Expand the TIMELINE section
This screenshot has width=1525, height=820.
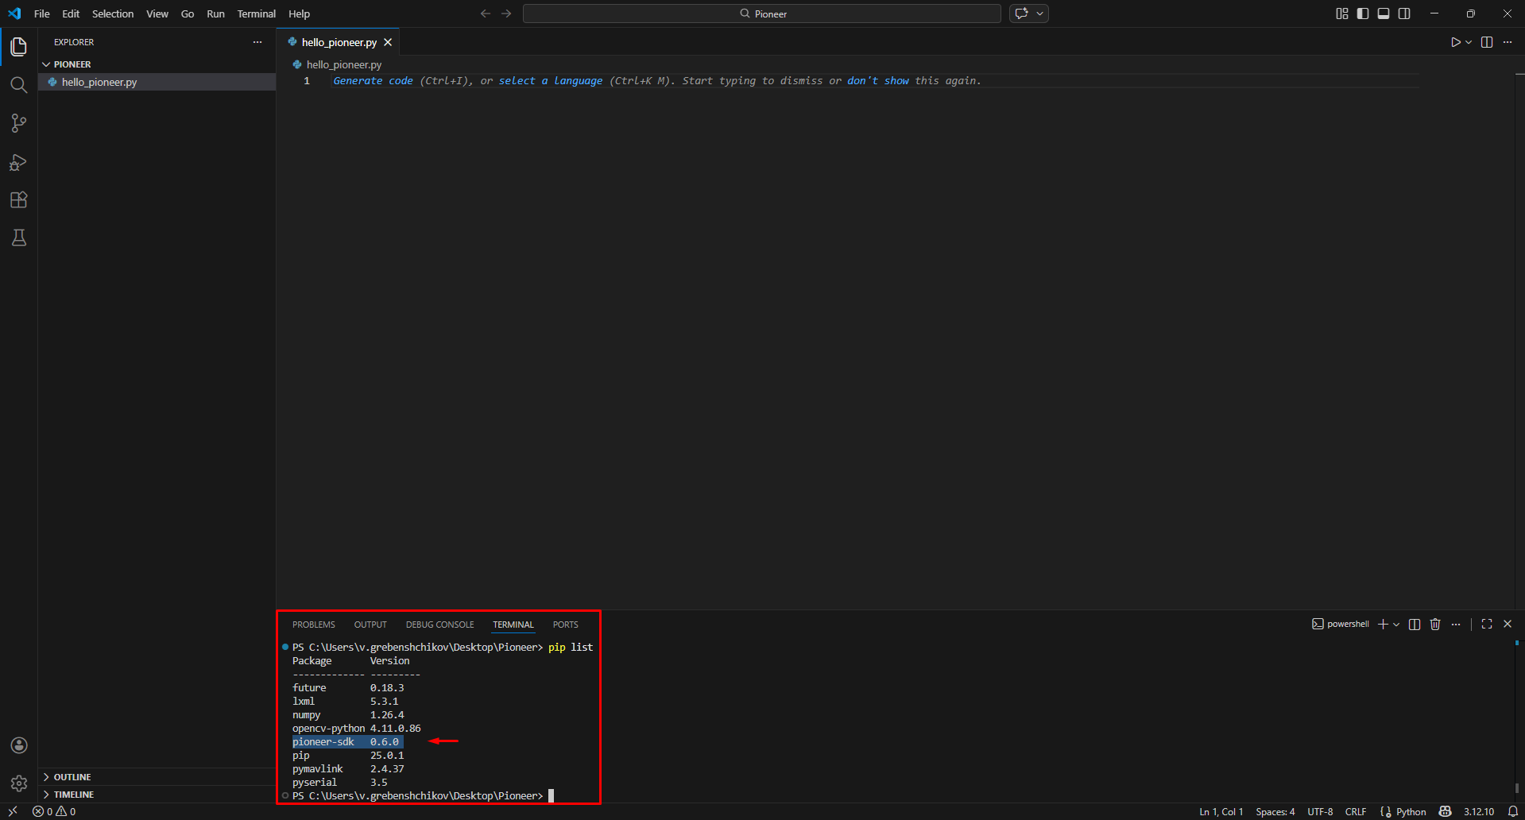[157, 795]
